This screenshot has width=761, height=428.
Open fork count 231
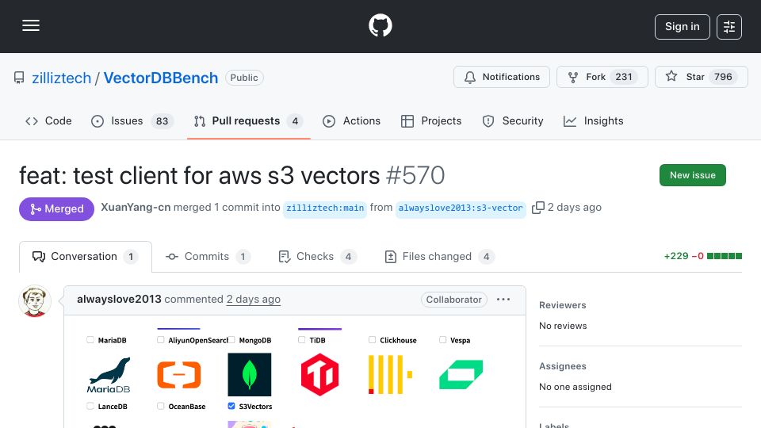click(624, 77)
